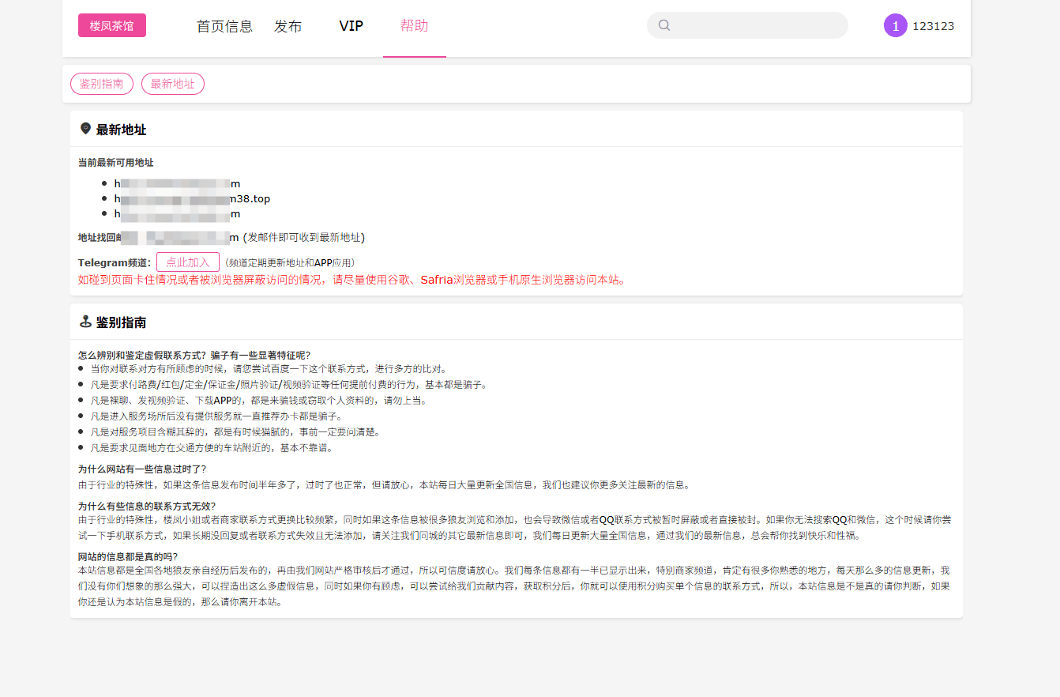This screenshot has width=1060, height=697.
Task: Click the icon beside 鉴别指南 heading
Action: tap(85, 322)
